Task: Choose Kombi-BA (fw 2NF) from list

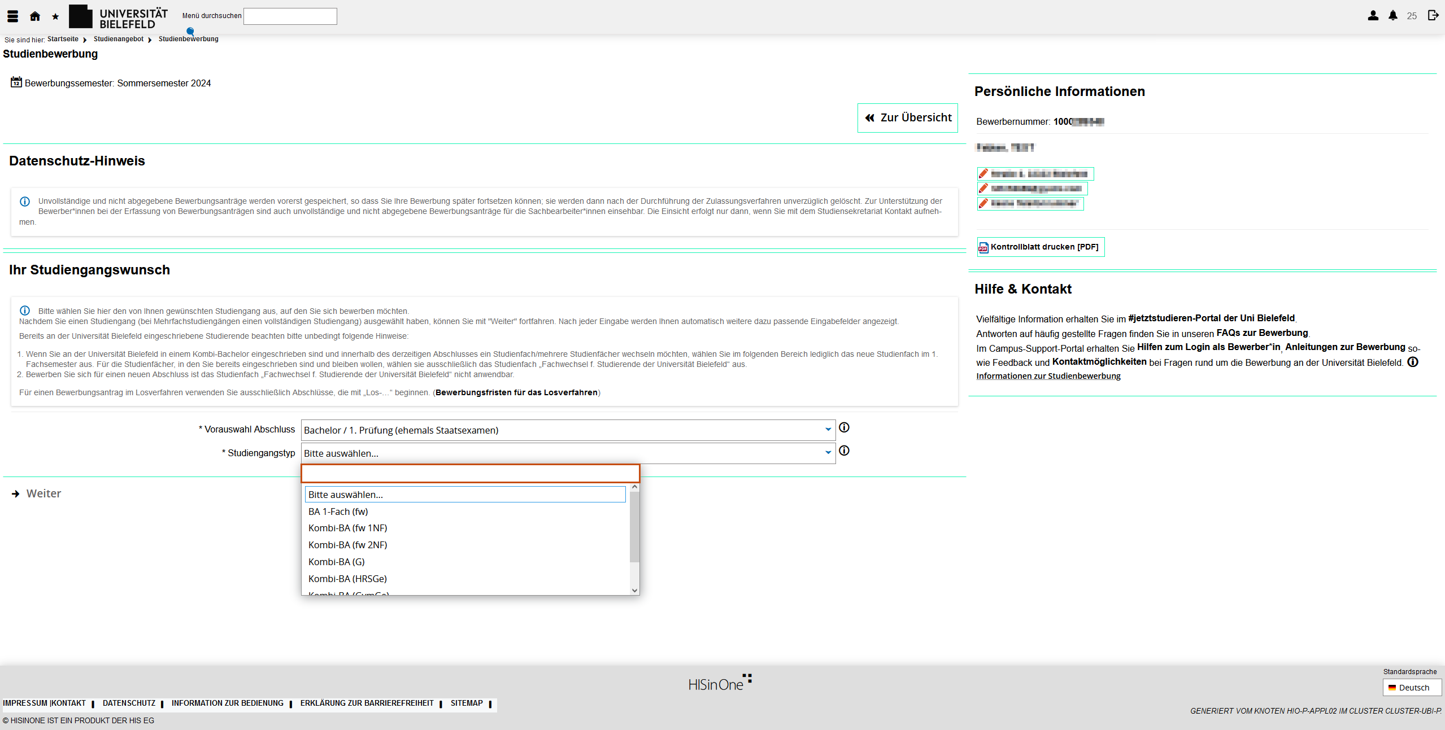Action: tap(347, 545)
